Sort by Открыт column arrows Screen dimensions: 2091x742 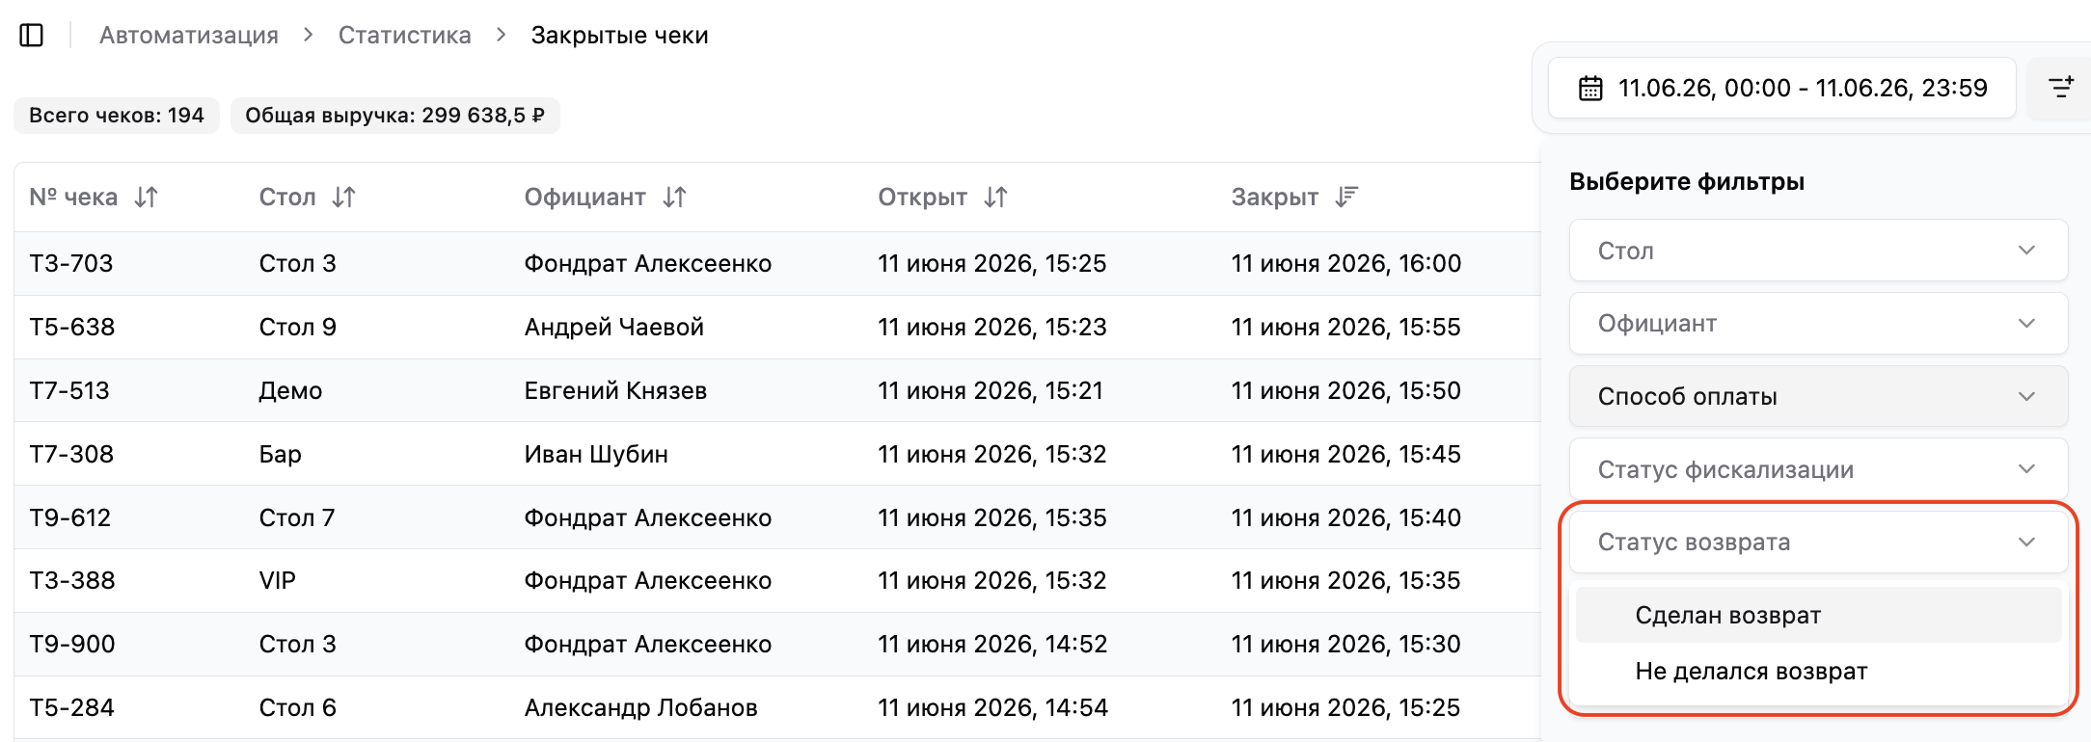(996, 198)
